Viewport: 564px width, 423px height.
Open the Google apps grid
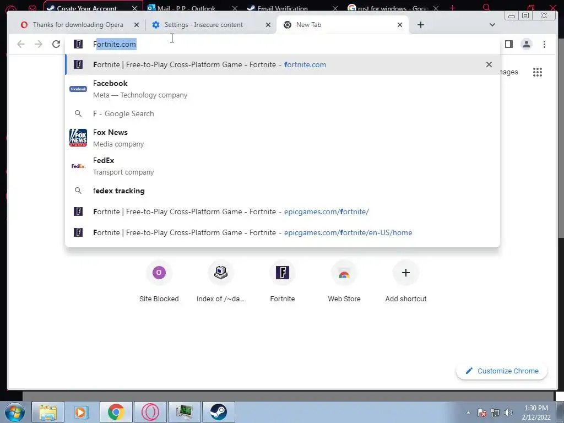[538, 72]
